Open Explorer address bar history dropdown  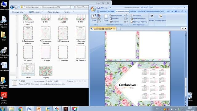click(69, 7)
